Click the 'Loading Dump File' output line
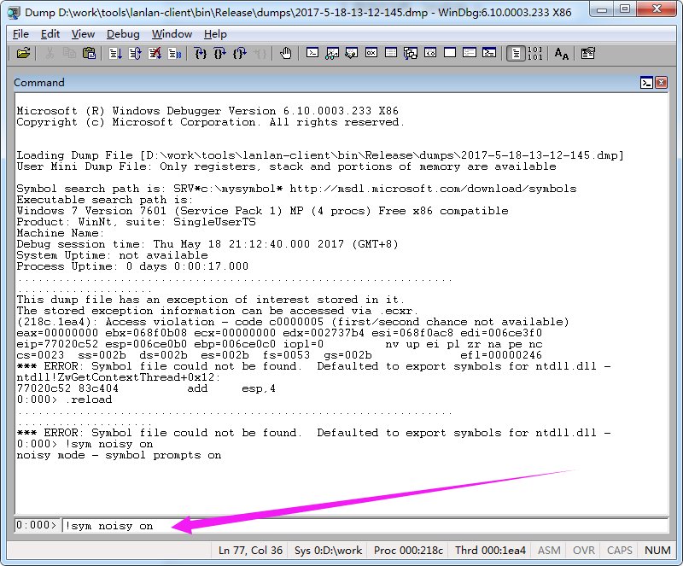683x566 pixels. (320, 155)
